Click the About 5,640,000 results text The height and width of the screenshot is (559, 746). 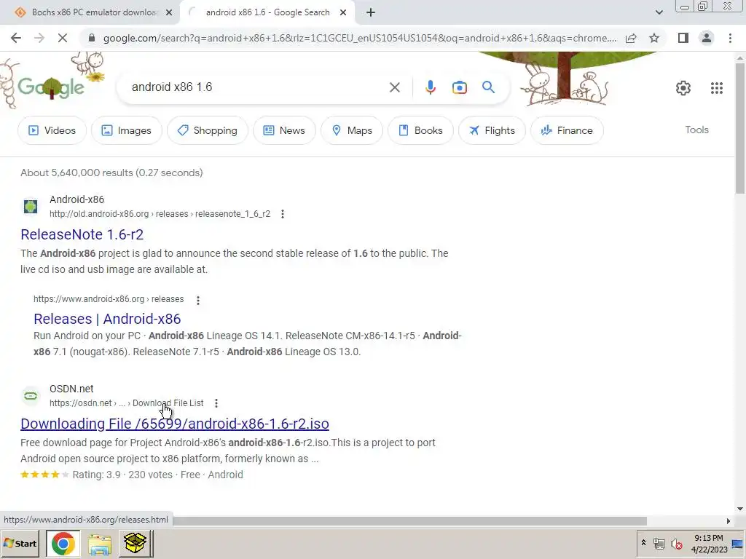point(111,173)
